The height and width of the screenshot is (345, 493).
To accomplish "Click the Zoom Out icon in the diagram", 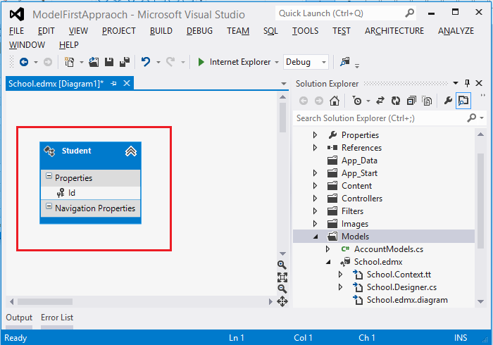I will (282, 289).
